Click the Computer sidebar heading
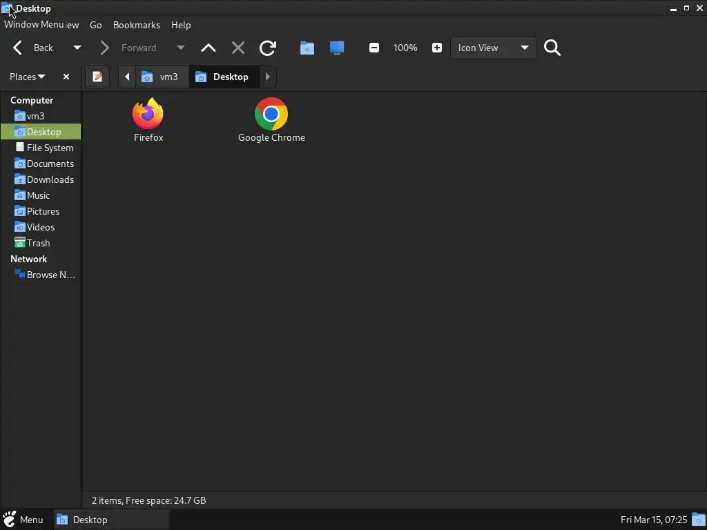 32,100
